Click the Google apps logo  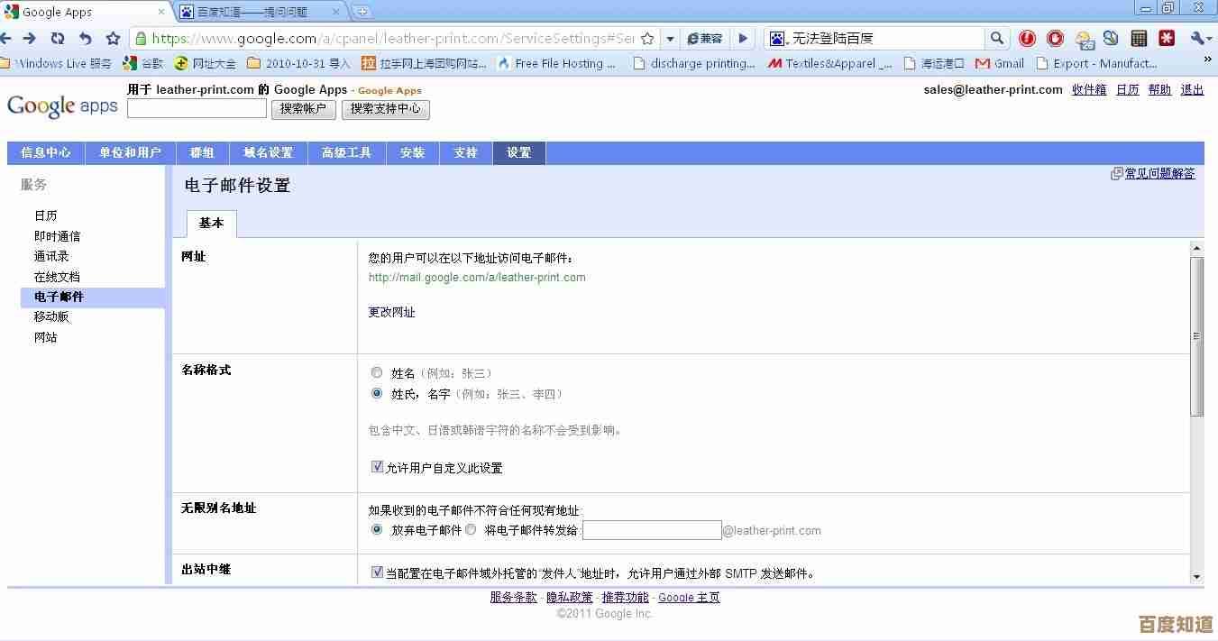pos(61,106)
